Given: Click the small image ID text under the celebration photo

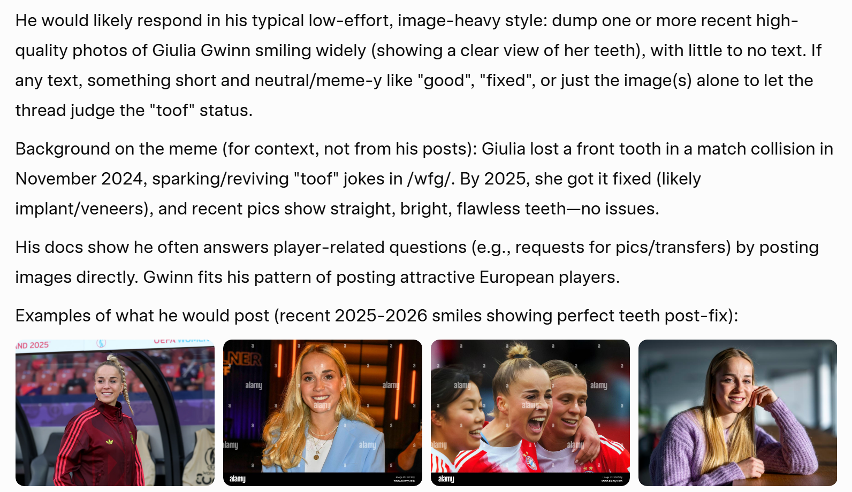Looking at the screenshot, I should [612, 479].
